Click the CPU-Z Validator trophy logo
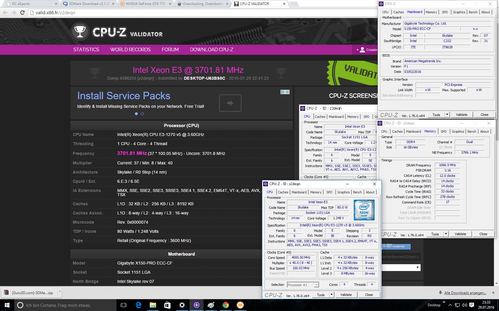 pos(80,31)
